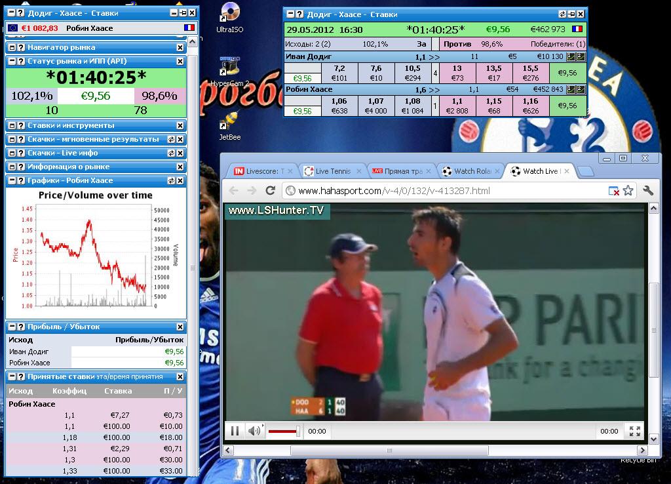Screen dimensions: 671x484
Task: Reload the hahasport page
Action: click(x=270, y=190)
